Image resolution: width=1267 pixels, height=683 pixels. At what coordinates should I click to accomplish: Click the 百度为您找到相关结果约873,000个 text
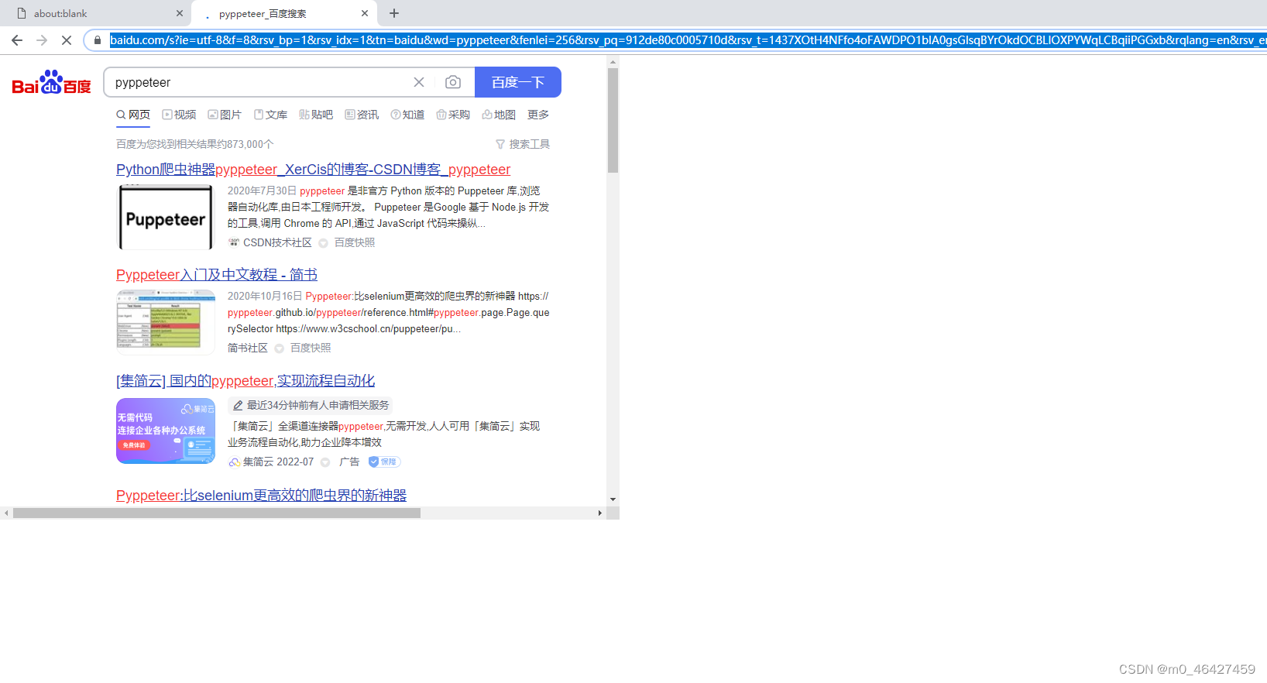point(195,144)
